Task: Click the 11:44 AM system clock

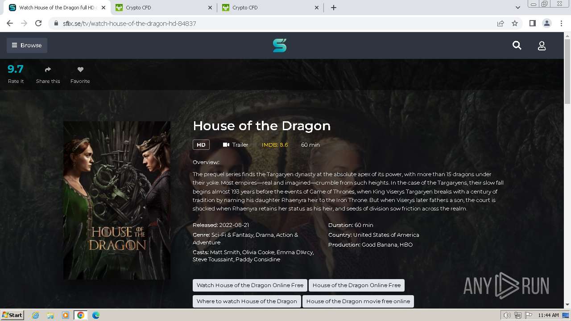Action: [x=548, y=315]
